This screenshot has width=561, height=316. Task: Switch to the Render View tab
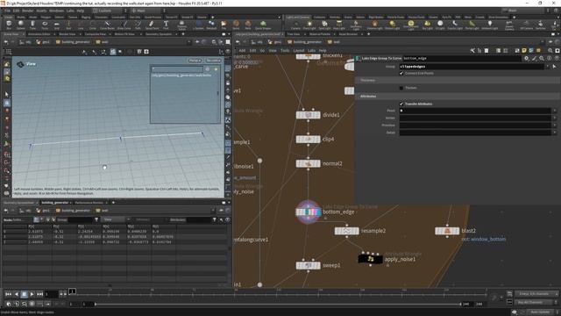(67, 34)
